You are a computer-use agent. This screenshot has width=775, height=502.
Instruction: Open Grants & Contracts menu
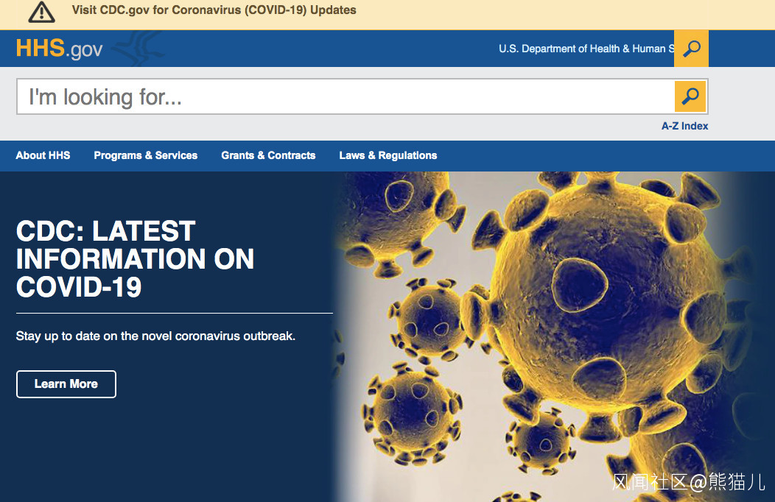tap(268, 155)
